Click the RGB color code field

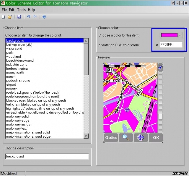click(x=171, y=45)
